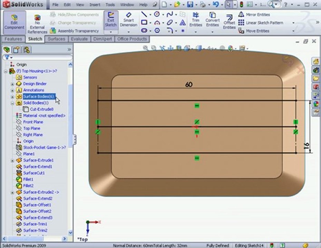The image size is (321, 248).
Task: Expand the feature tree panel chevron
Action: pyautogui.click(x=69, y=50)
